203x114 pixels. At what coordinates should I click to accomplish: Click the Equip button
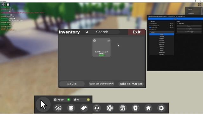(x=72, y=84)
